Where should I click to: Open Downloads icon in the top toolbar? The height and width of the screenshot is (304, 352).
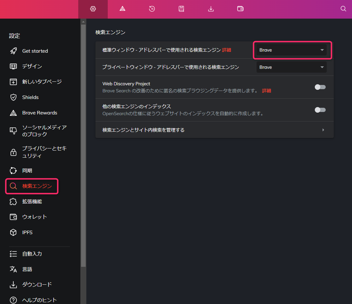pyautogui.click(x=211, y=9)
